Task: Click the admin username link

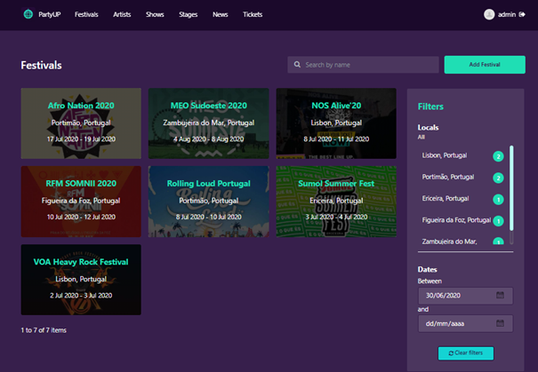Action: pyautogui.click(x=507, y=14)
